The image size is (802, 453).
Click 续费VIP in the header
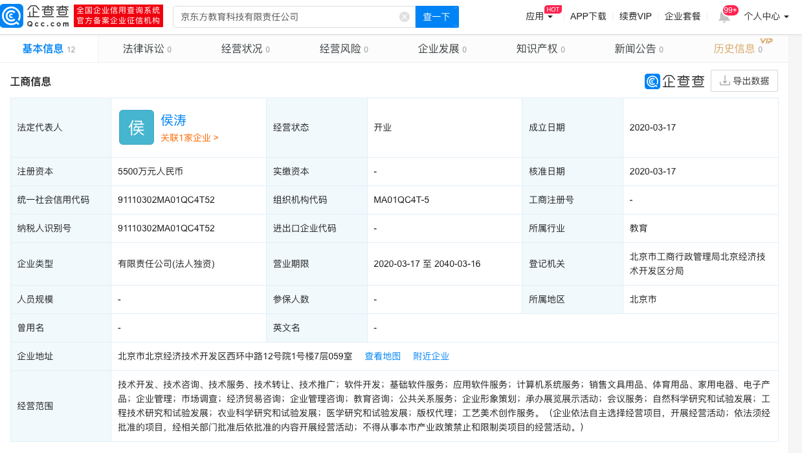click(x=635, y=17)
